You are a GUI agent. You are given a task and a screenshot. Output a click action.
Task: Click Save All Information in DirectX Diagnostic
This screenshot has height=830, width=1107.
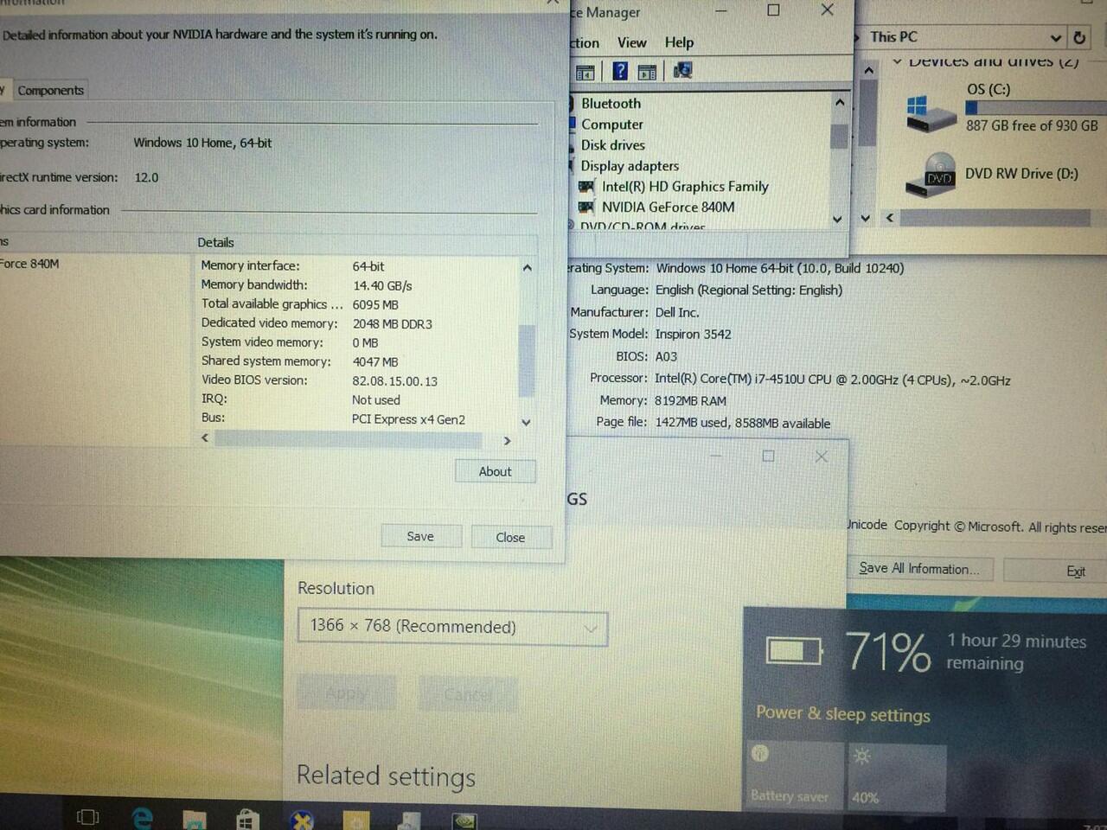click(919, 569)
